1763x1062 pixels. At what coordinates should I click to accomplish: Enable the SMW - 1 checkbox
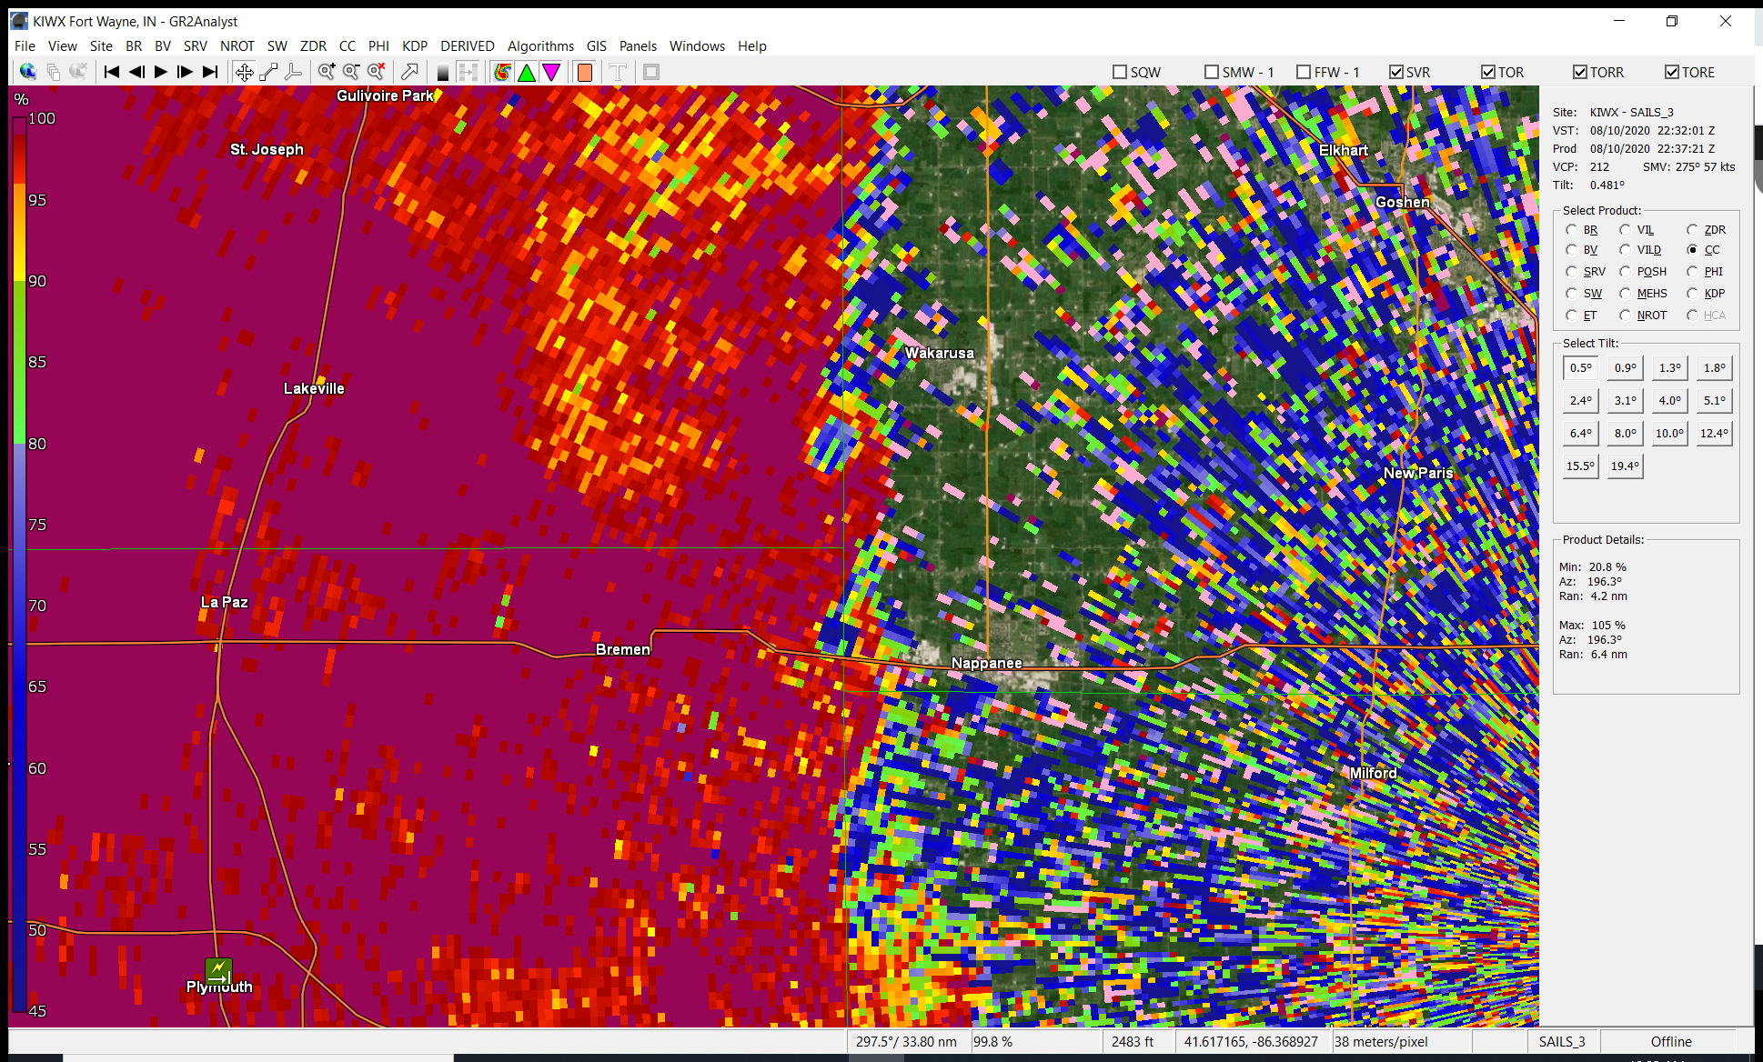[x=1211, y=72]
